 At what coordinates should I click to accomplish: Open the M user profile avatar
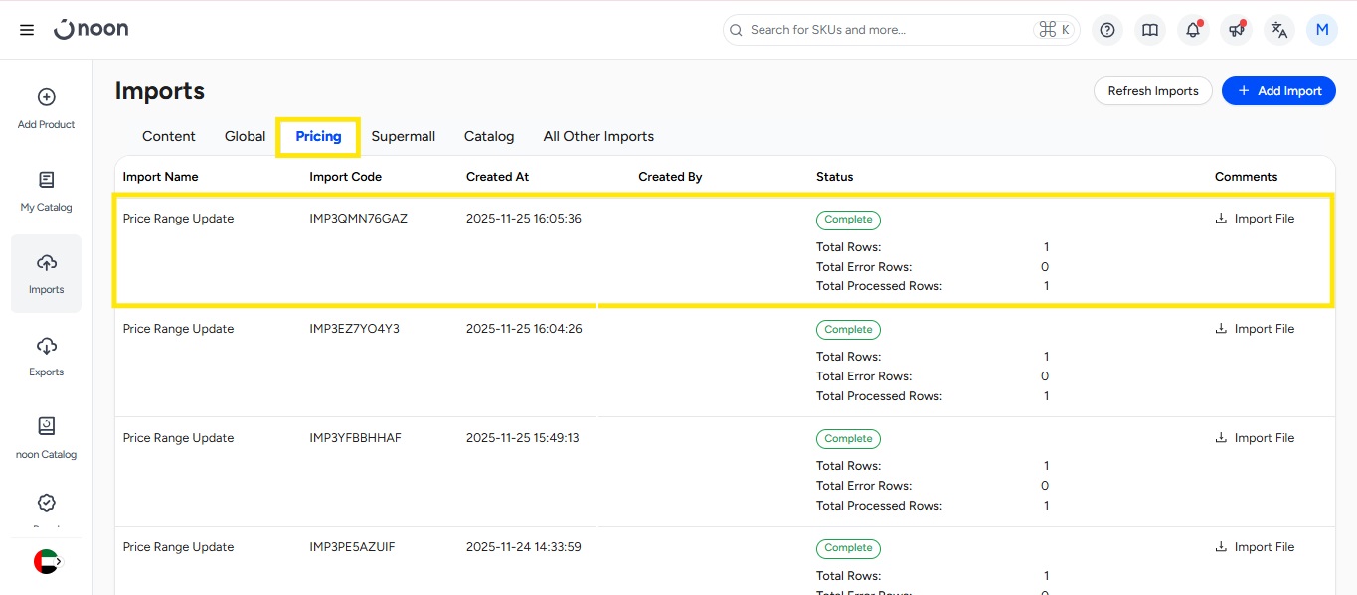pyautogui.click(x=1322, y=30)
